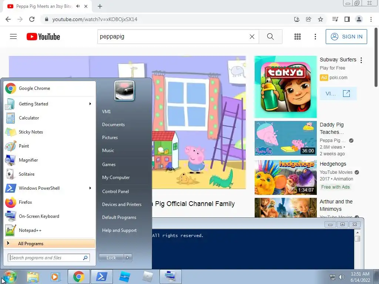Clear the peppapig search text

(x=252, y=37)
